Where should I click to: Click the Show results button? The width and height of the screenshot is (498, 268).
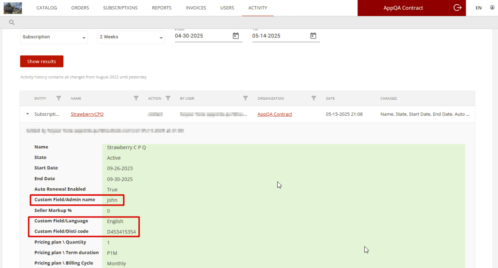pyautogui.click(x=41, y=61)
